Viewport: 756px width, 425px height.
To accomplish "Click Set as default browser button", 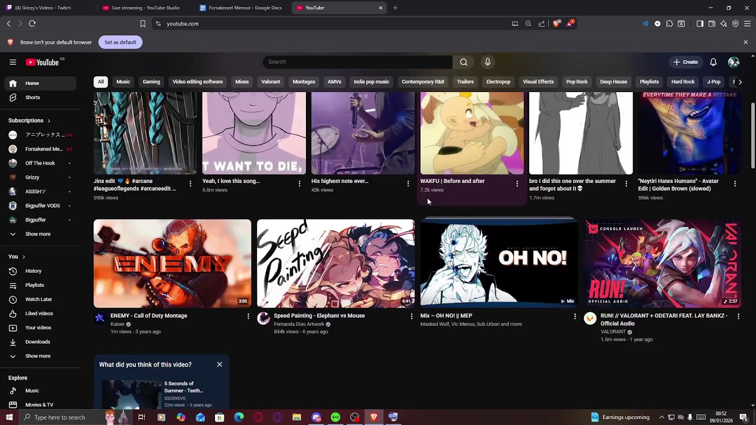I will point(120,42).
